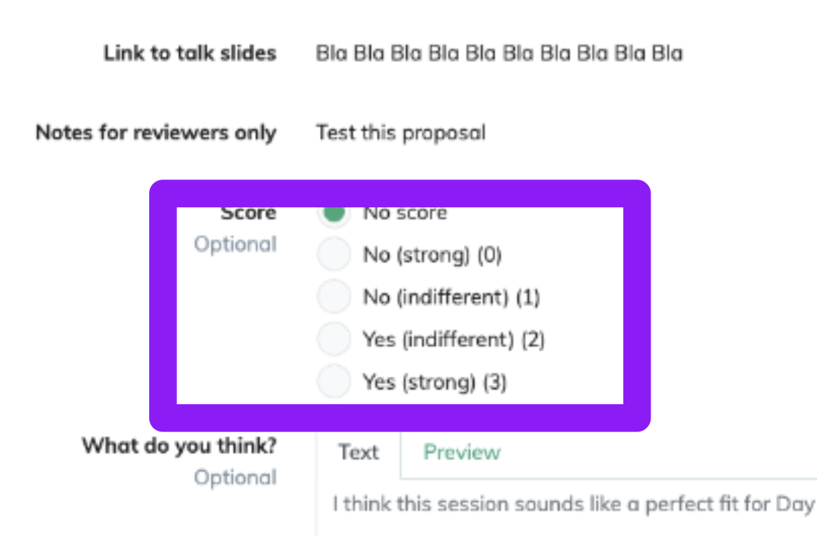Choose the 'No (strong) (0)' radio circle

[x=334, y=254]
